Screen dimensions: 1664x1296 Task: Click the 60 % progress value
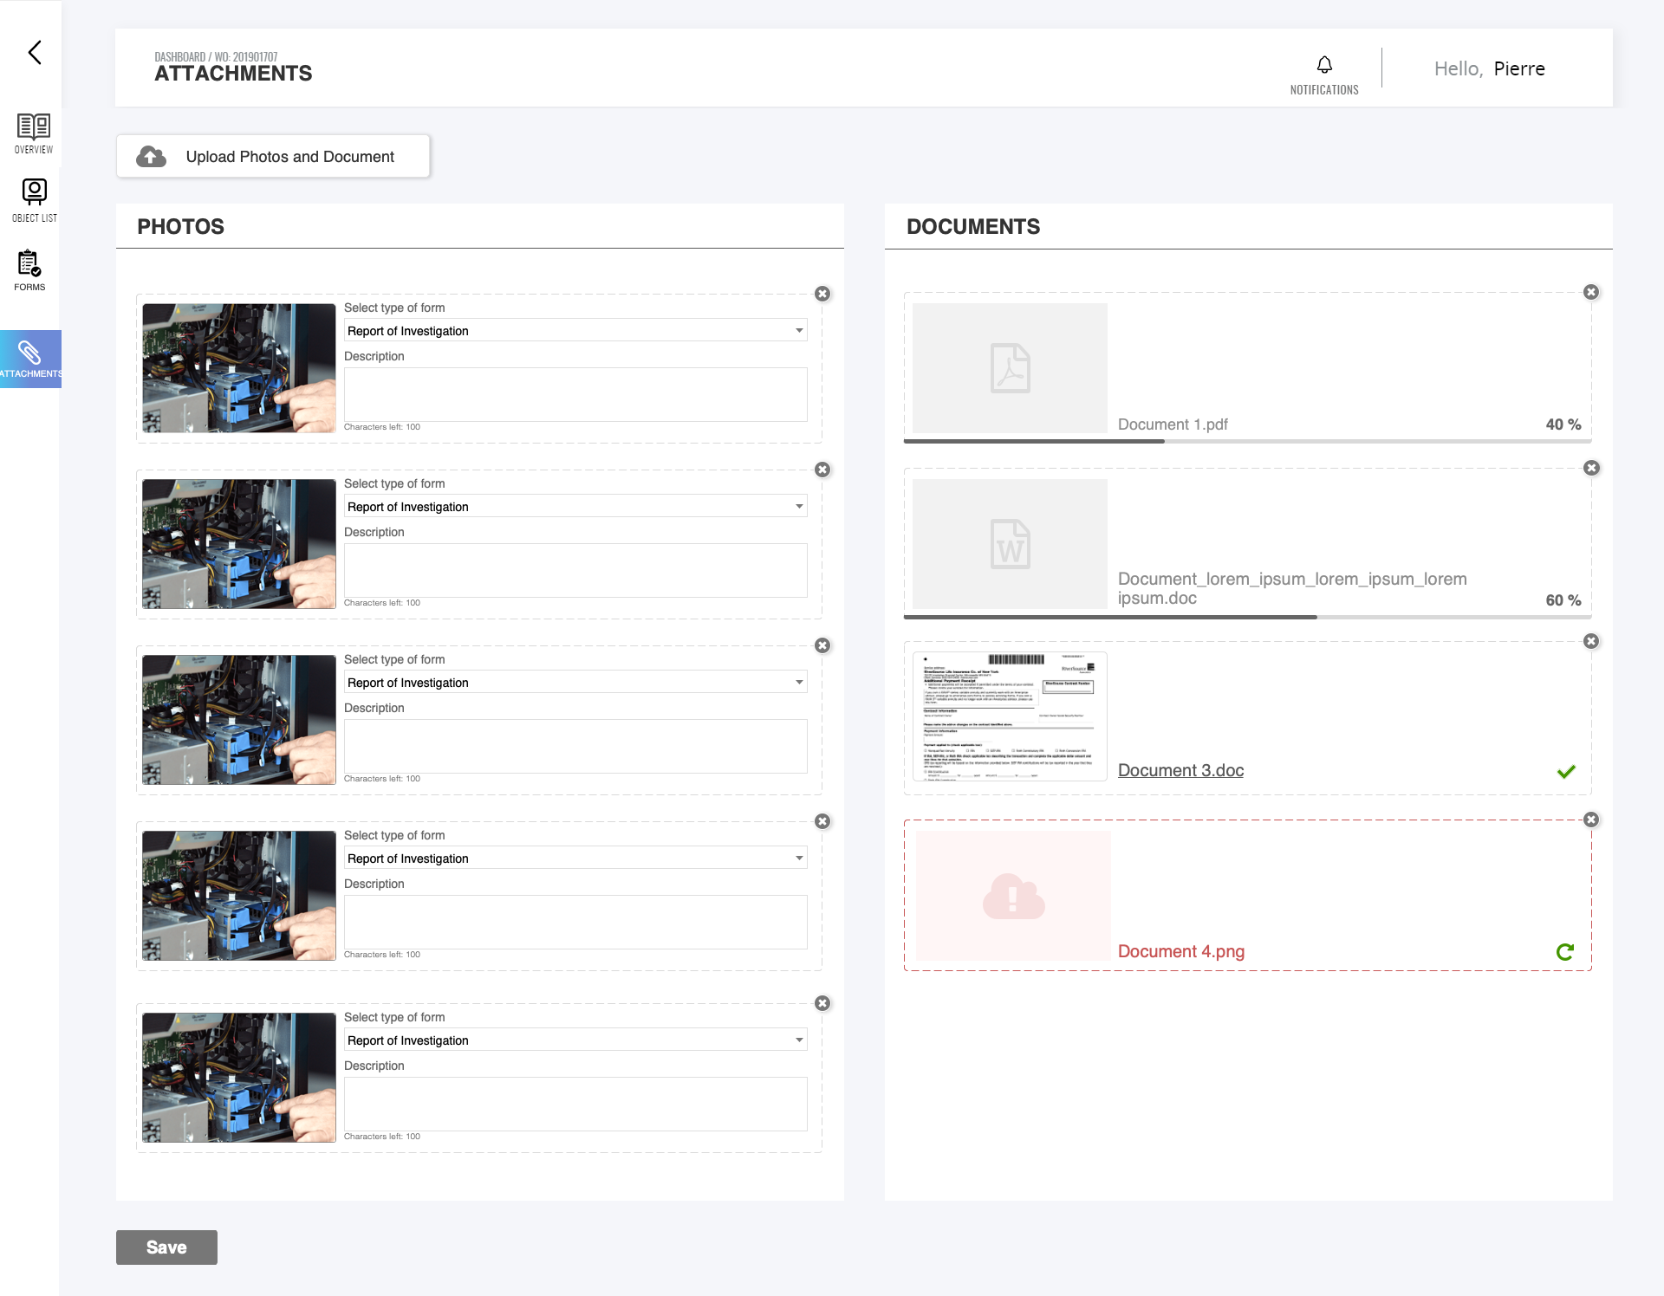tap(1563, 600)
